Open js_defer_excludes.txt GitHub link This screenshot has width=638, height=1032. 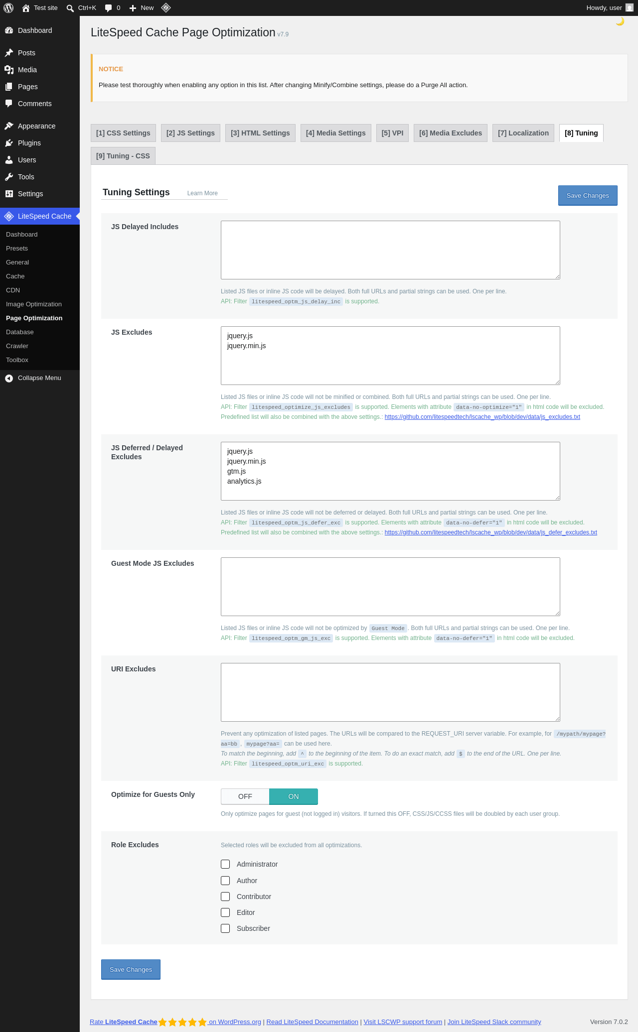pos(491,532)
